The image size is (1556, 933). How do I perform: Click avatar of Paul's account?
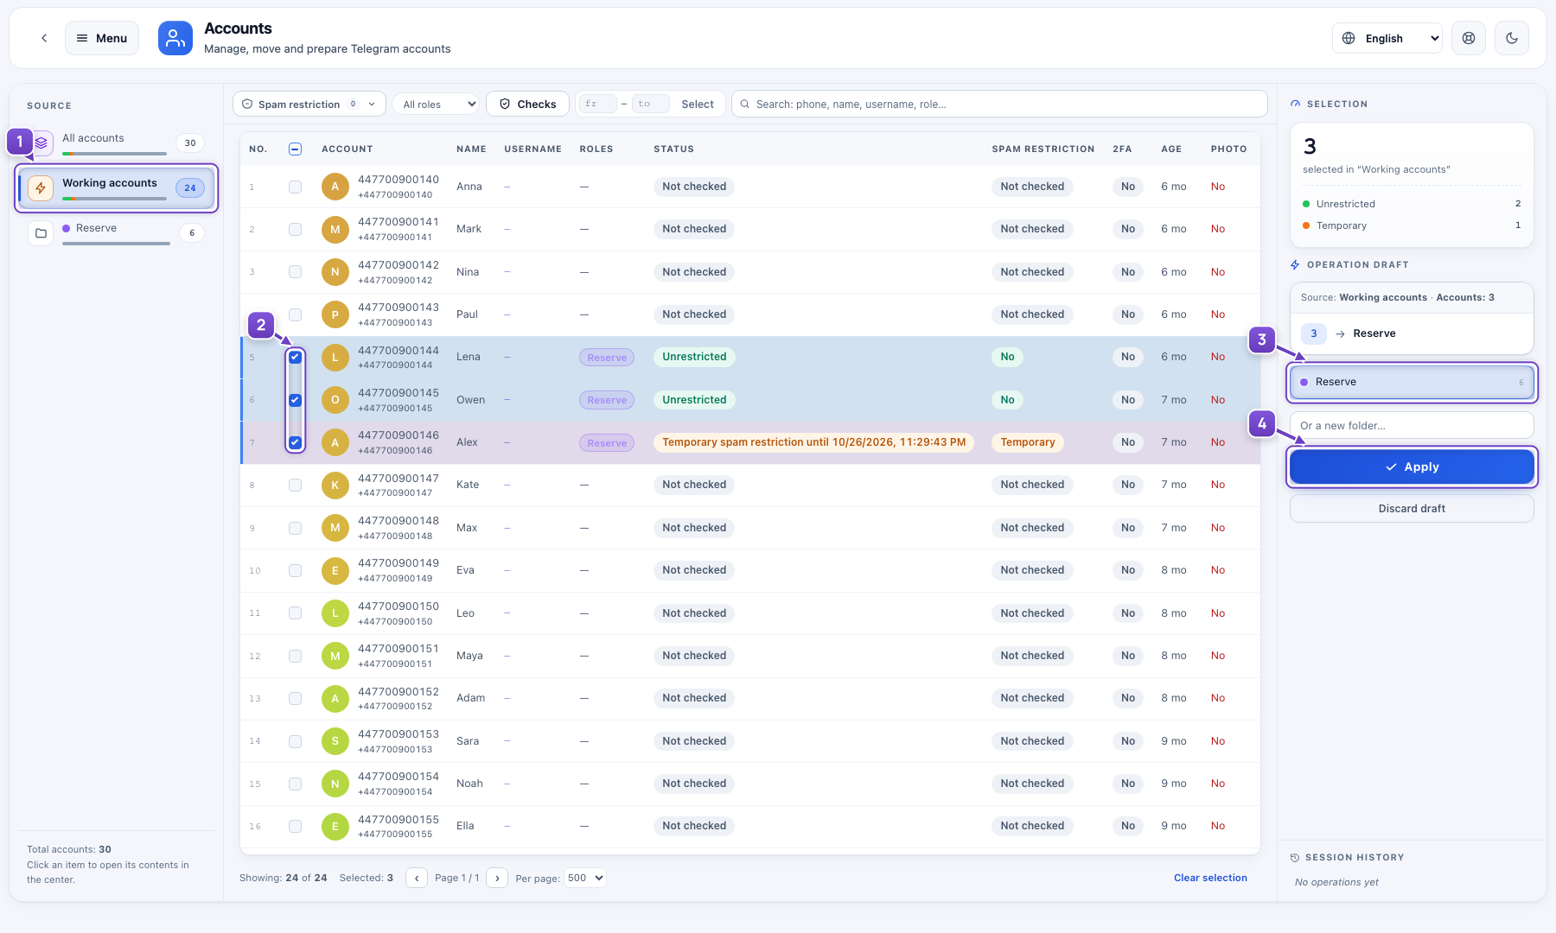click(x=335, y=314)
